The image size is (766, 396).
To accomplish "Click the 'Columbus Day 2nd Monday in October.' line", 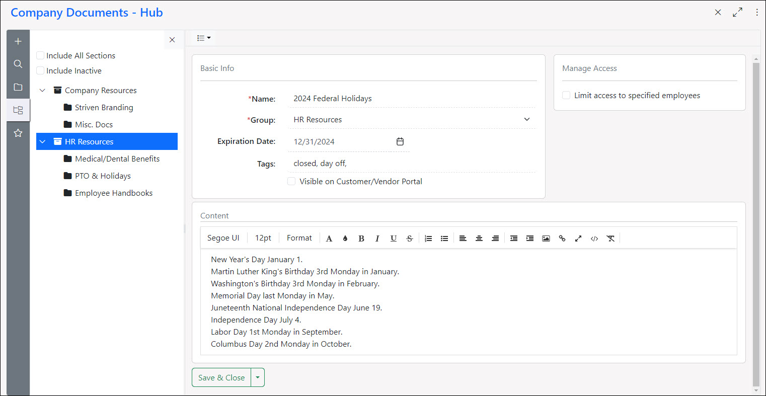I will [x=281, y=344].
